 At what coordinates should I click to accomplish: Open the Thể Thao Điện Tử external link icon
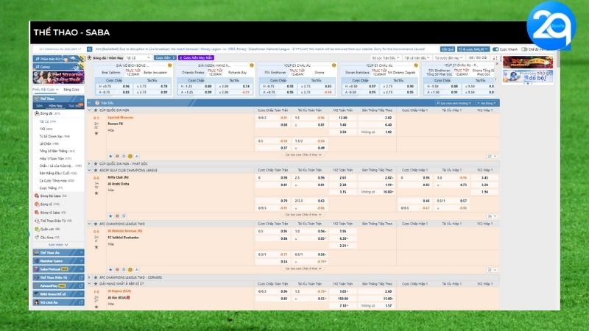coord(81,277)
